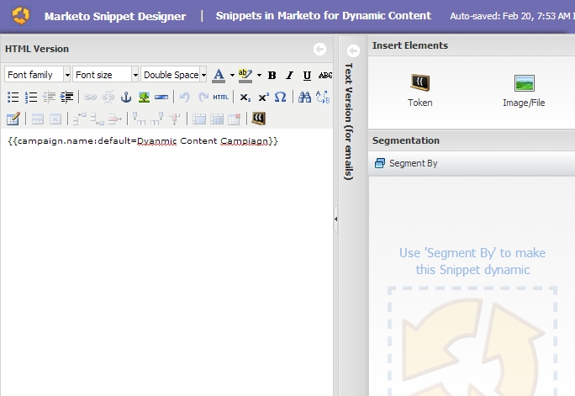The width and height of the screenshot is (575, 396).
Task: Open Find with the binoculars icon
Action: (304, 98)
